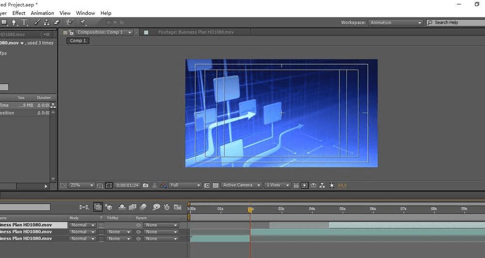This screenshot has height=258, width=485.
Task: Select the Brush tool
Action: coord(37,22)
